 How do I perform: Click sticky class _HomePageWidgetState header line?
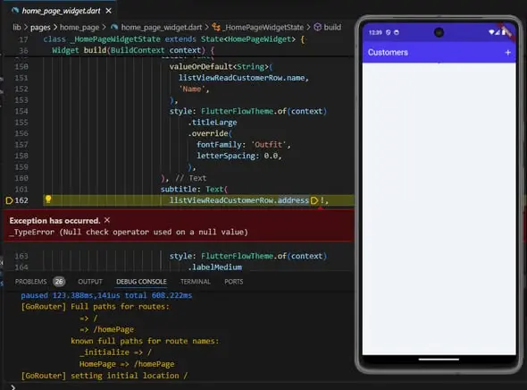point(173,39)
